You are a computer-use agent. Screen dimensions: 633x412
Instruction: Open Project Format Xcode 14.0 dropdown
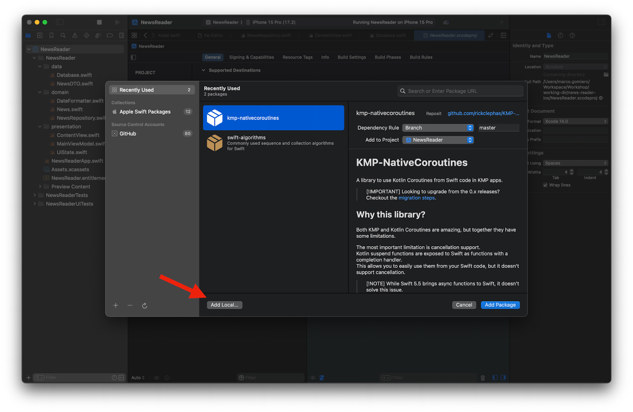575,122
